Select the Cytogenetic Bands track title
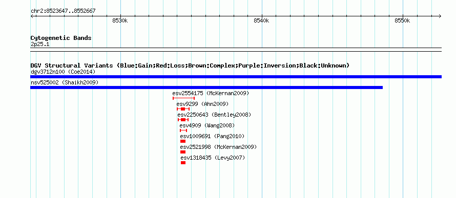This screenshot has height=198, width=456. coord(61,38)
